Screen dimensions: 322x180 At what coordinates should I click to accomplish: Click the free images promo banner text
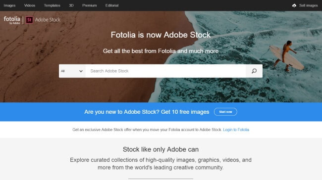click(147, 112)
